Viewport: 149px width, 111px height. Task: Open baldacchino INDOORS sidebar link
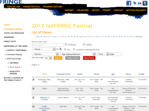tap(15, 72)
